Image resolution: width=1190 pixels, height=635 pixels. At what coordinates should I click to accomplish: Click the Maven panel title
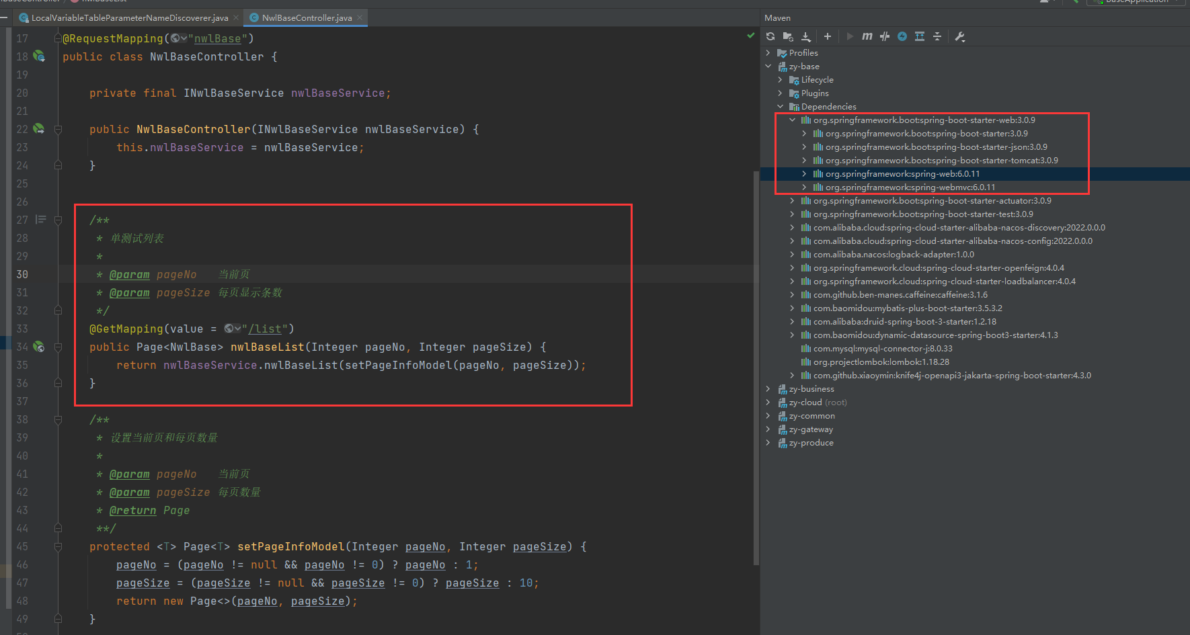777,17
